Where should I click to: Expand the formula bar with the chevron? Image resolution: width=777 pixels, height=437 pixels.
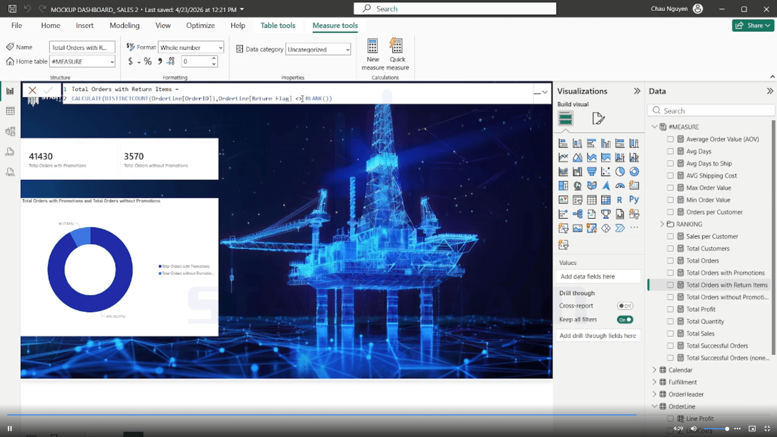click(x=545, y=92)
